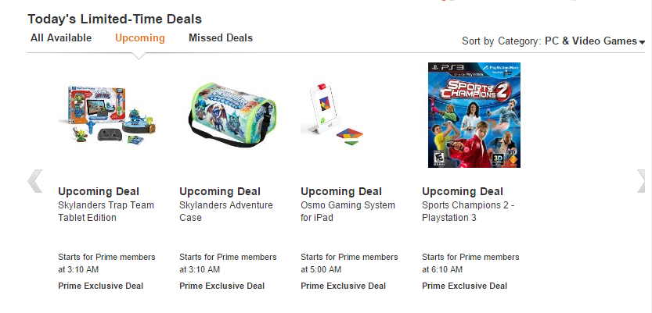Click Prime Exclusive Deal under Skylanders Trap Team

100,286
